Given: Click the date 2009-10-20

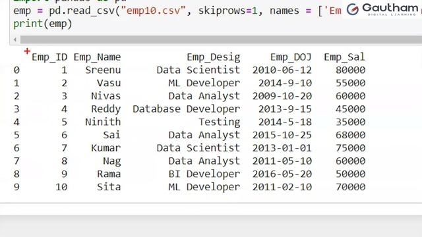Looking at the screenshot, I should coord(282,95).
